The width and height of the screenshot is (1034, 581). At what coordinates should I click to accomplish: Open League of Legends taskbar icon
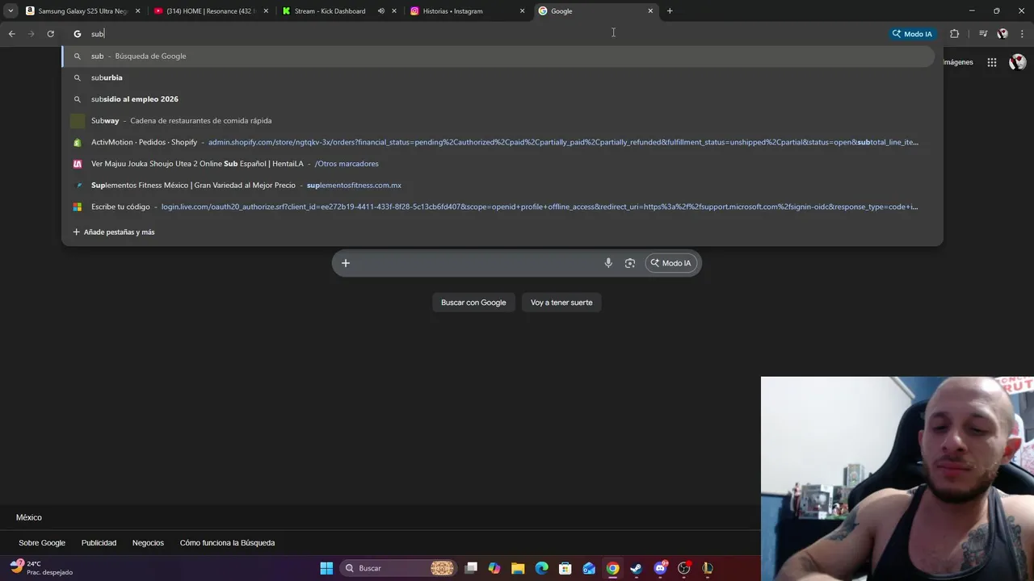click(x=708, y=568)
